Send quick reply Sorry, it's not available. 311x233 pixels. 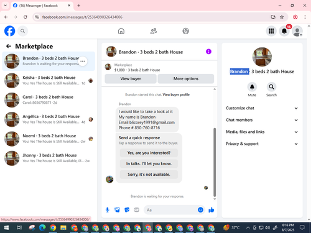click(x=149, y=175)
